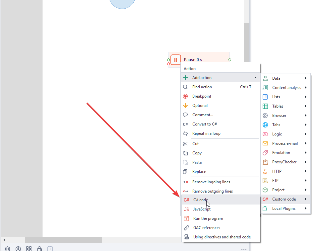
Task: Click the Content analysis icon
Action: pos(265,88)
